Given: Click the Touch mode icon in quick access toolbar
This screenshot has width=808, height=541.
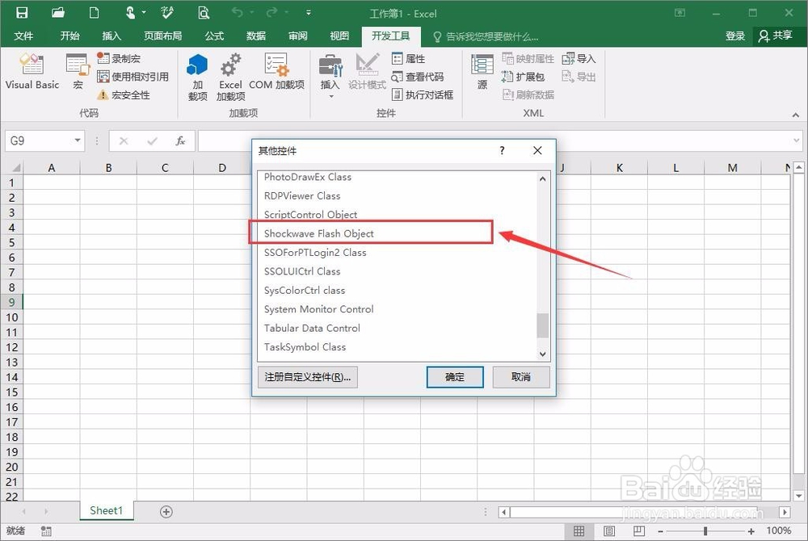Looking at the screenshot, I should point(130,13).
